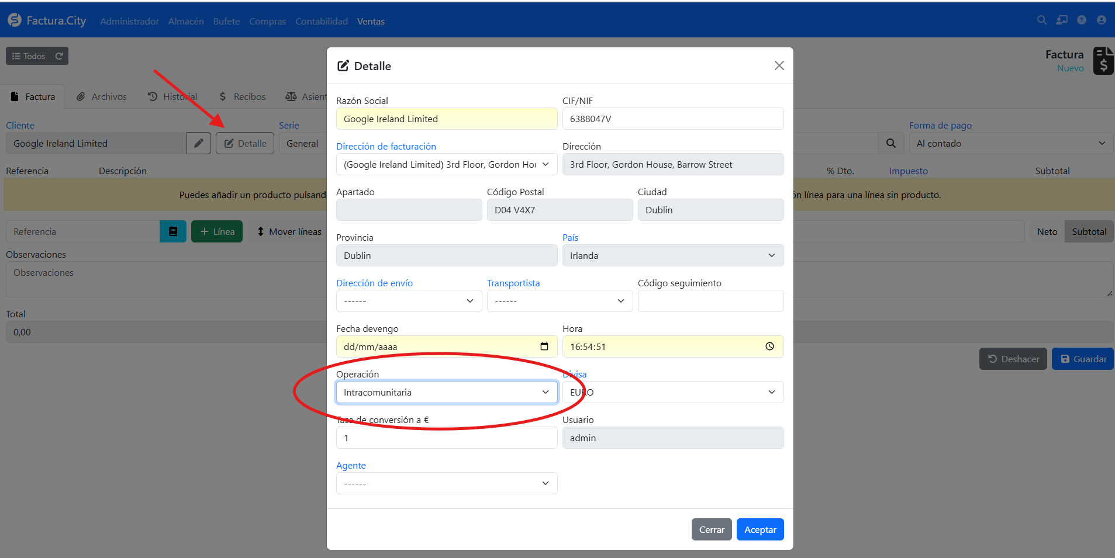Image resolution: width=1115 pixels, height=558 pixels.
Task: Open the Ventas menu
Action: tap(371, 21)
